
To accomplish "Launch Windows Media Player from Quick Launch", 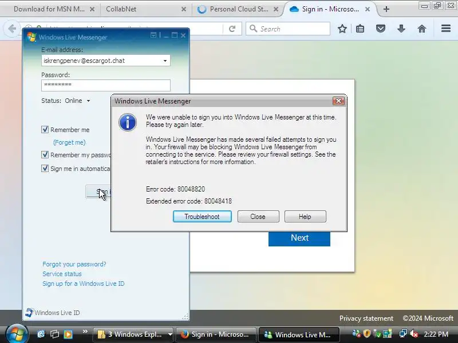I will (68, 334).
